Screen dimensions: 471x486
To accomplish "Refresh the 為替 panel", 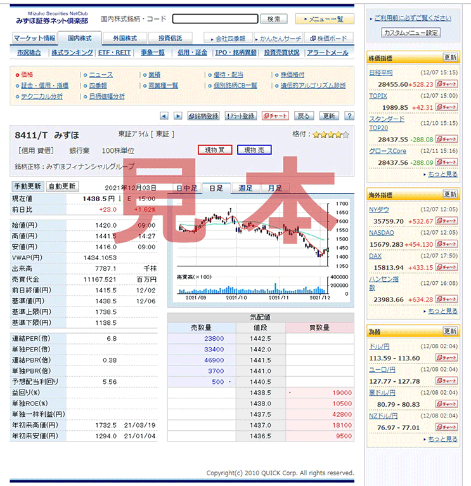I will (450, 331).
